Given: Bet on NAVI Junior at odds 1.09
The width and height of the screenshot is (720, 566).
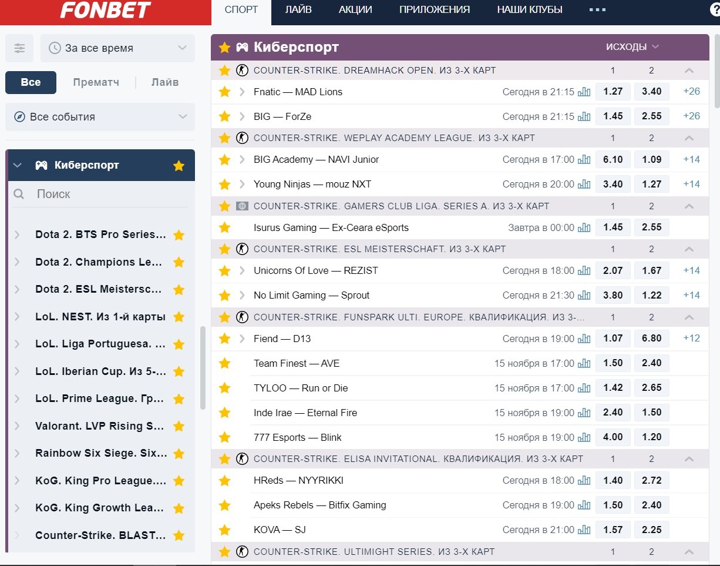Looking at the screenshot, I should point(652,159).
